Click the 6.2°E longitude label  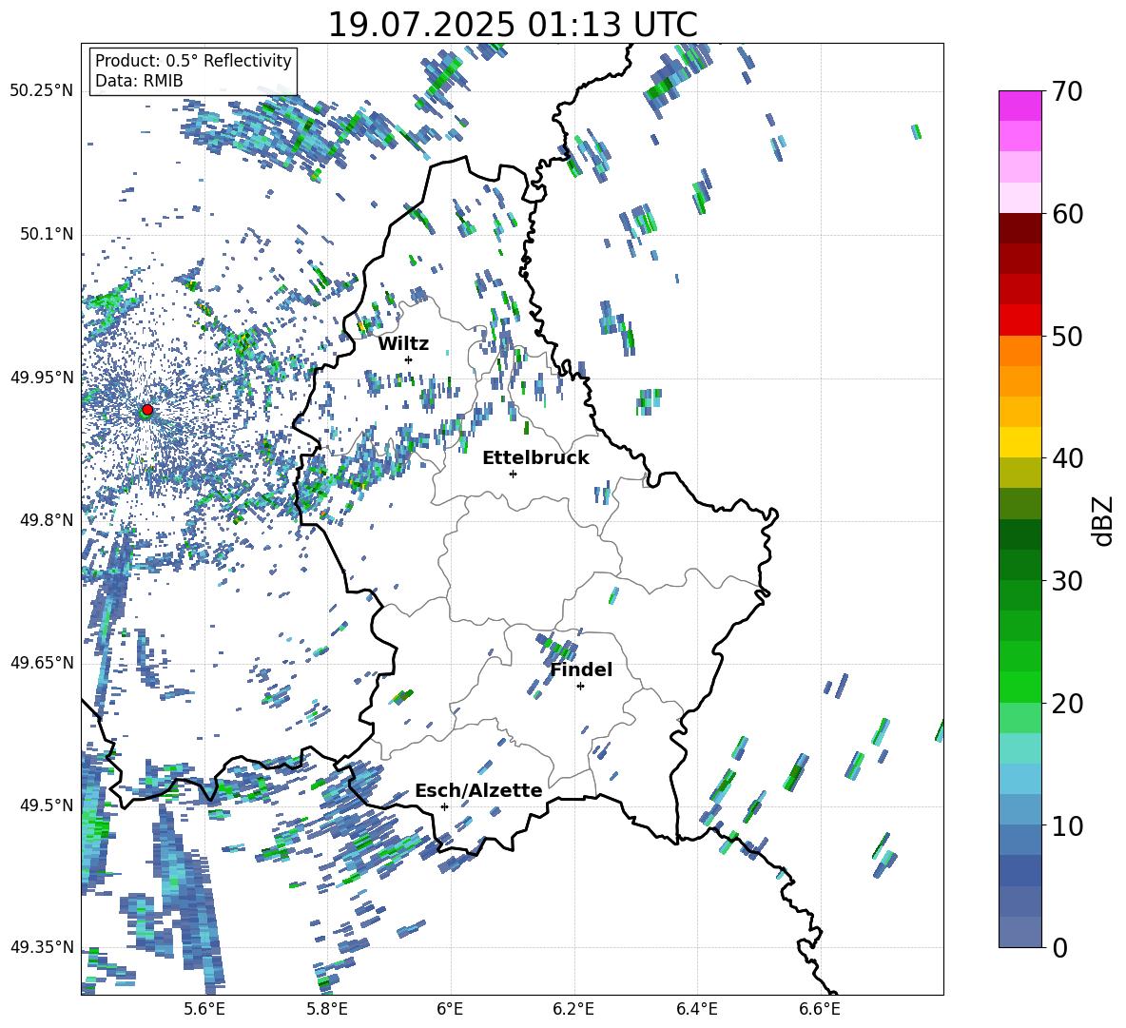coord(573,1009)
